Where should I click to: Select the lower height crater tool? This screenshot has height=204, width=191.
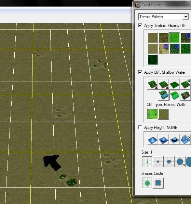[164, 140]
